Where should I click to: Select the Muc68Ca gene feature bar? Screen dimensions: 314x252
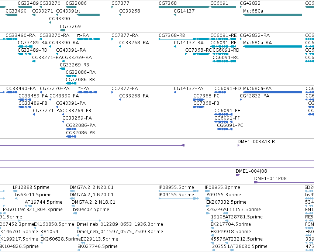273,15
